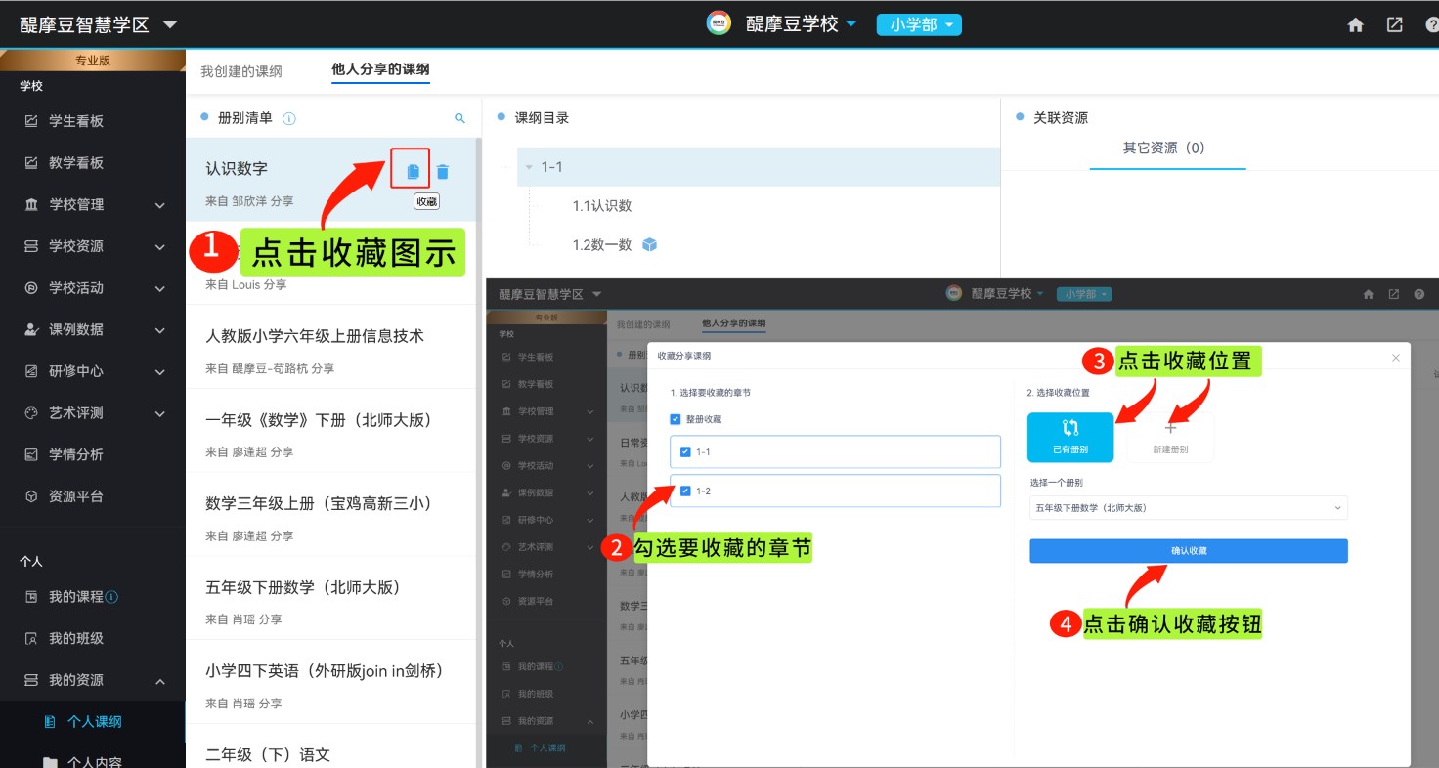
Task: Click the info icon next to 册别清单
Action: coord(289,119)
